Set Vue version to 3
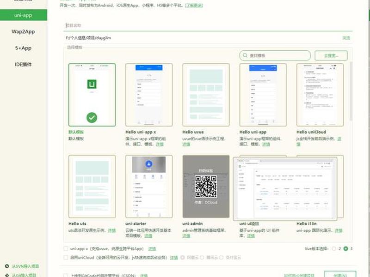370x277 pixels. click(x=345, y=249)
